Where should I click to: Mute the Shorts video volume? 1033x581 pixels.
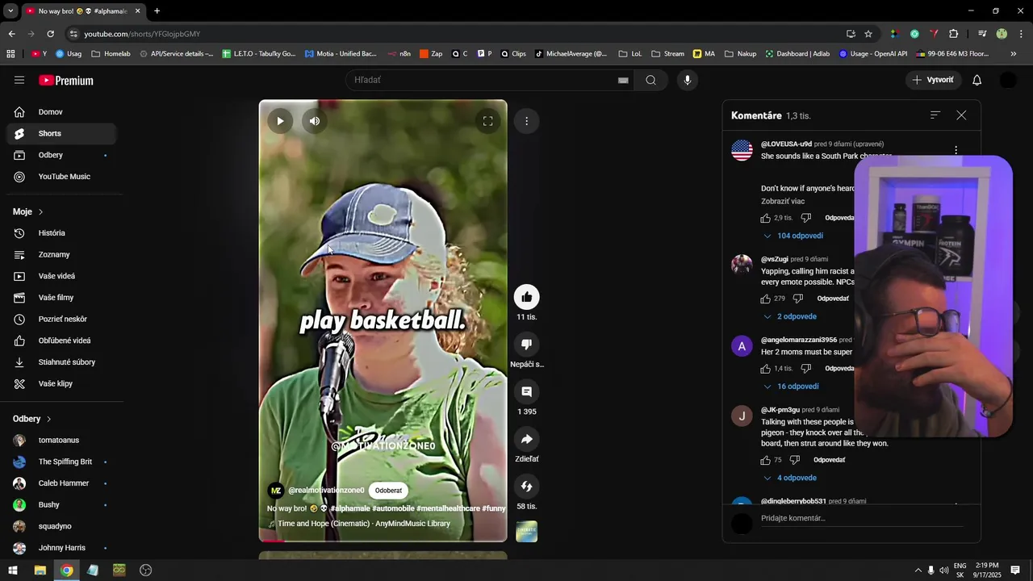[315, 121]
